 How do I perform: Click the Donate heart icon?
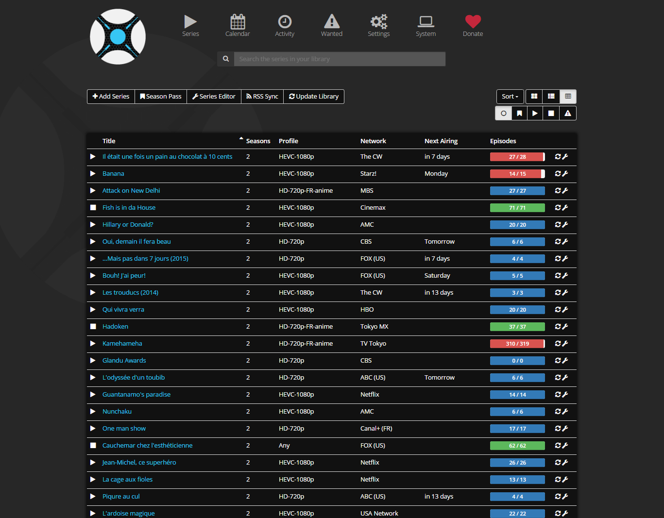pos(473,21)
